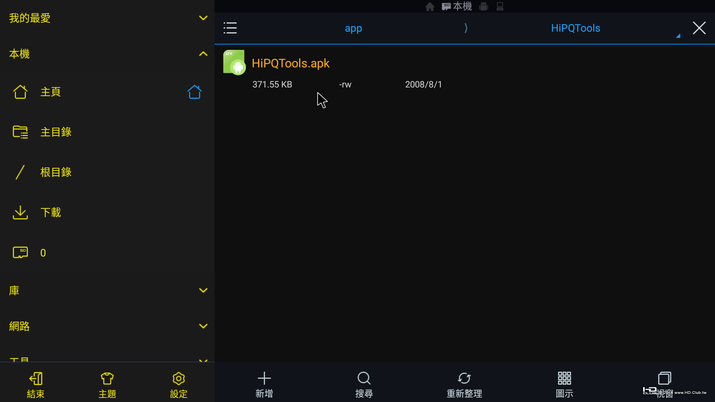Open the 視窗 windows icon
715x402 pixels.
[x=664, y=378]
